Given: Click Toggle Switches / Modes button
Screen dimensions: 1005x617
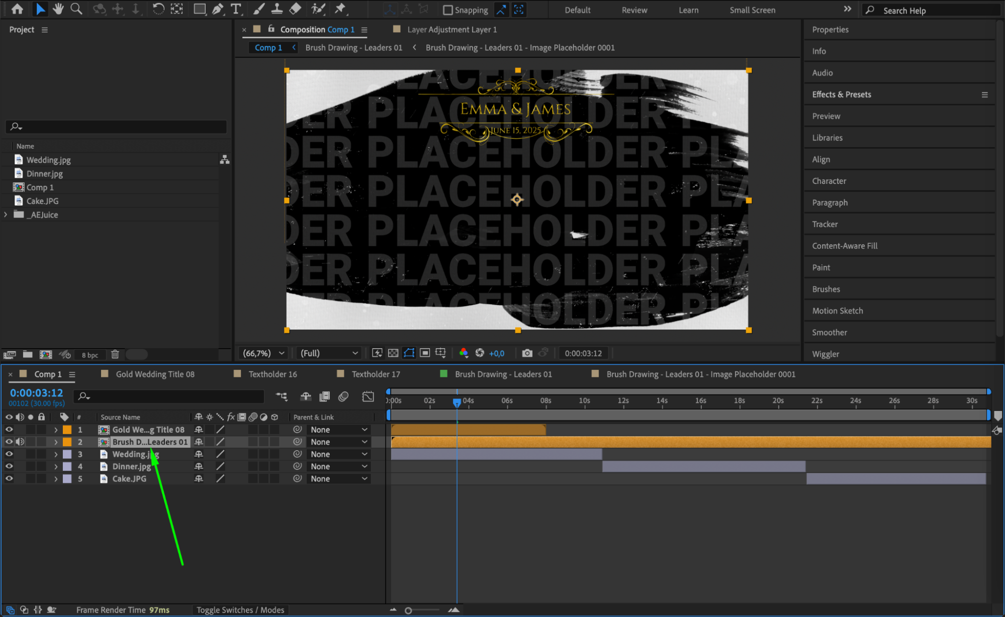Looking at the screenshot, I should point(240,610).
